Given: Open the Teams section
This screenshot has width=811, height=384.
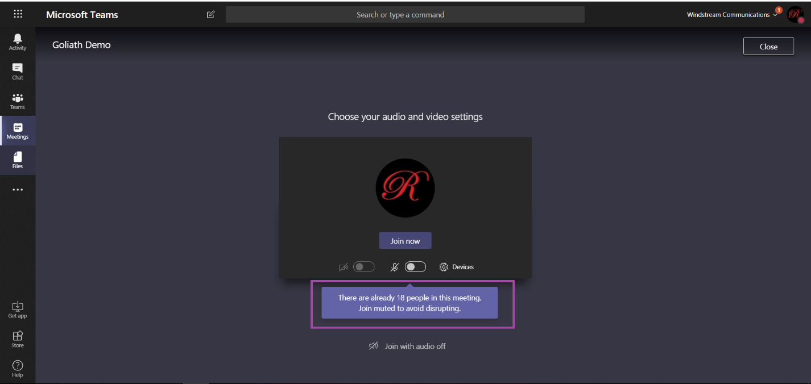Looking at the screenshot, I should (x=18, y=101).
